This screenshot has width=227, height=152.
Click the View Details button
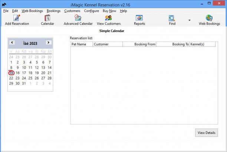point(206,133)
